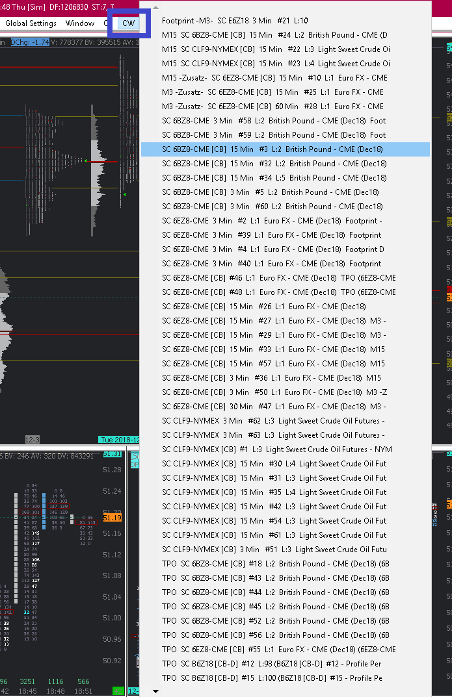This screenshot has height=697, width=452.
Task: Select SC 6EZ8-CME 15 Min #33 M15
Action: (286, 349)
